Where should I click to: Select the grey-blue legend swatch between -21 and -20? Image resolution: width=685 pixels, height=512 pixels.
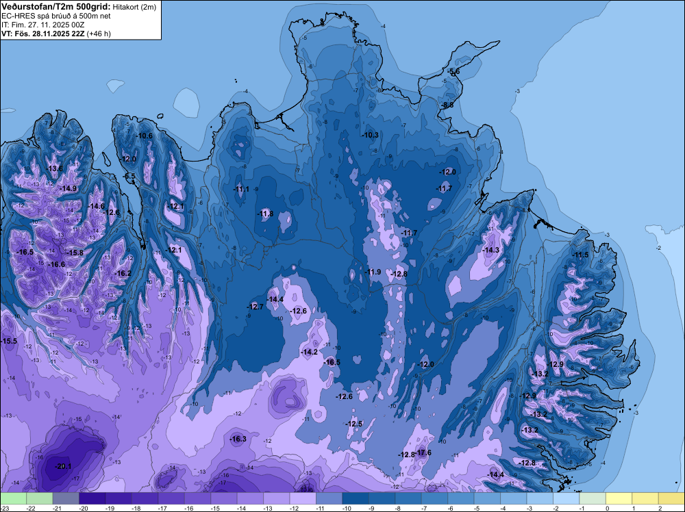(66, 498)
